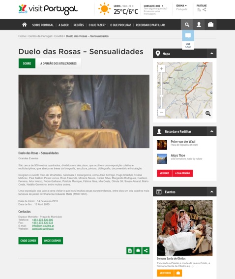235x279 pixels.
Task: Collapse the Recordar e Partilhar panel
Action: [211, 131]
